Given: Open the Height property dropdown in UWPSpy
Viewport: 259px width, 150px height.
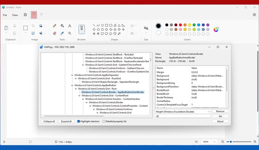Looking at the screenshot, I should point(183,112).
